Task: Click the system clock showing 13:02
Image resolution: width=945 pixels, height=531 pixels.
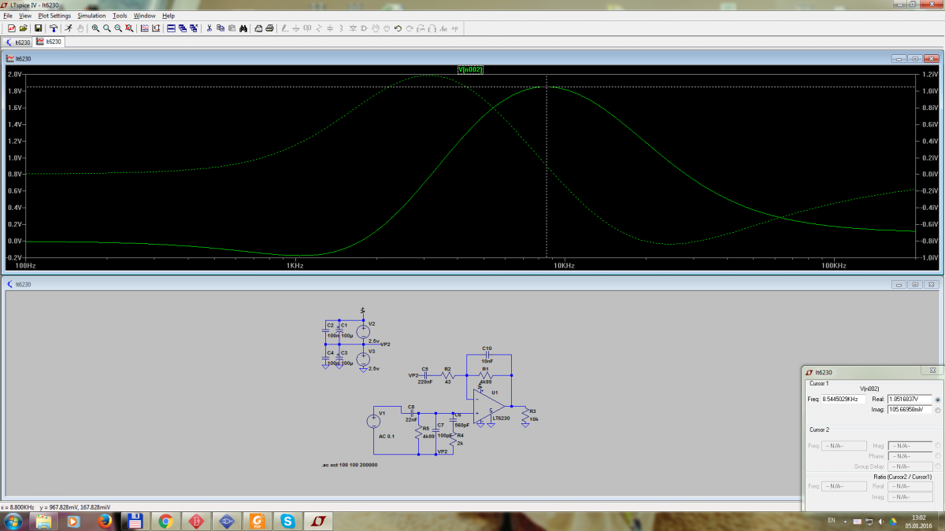Action: [918, 517]
